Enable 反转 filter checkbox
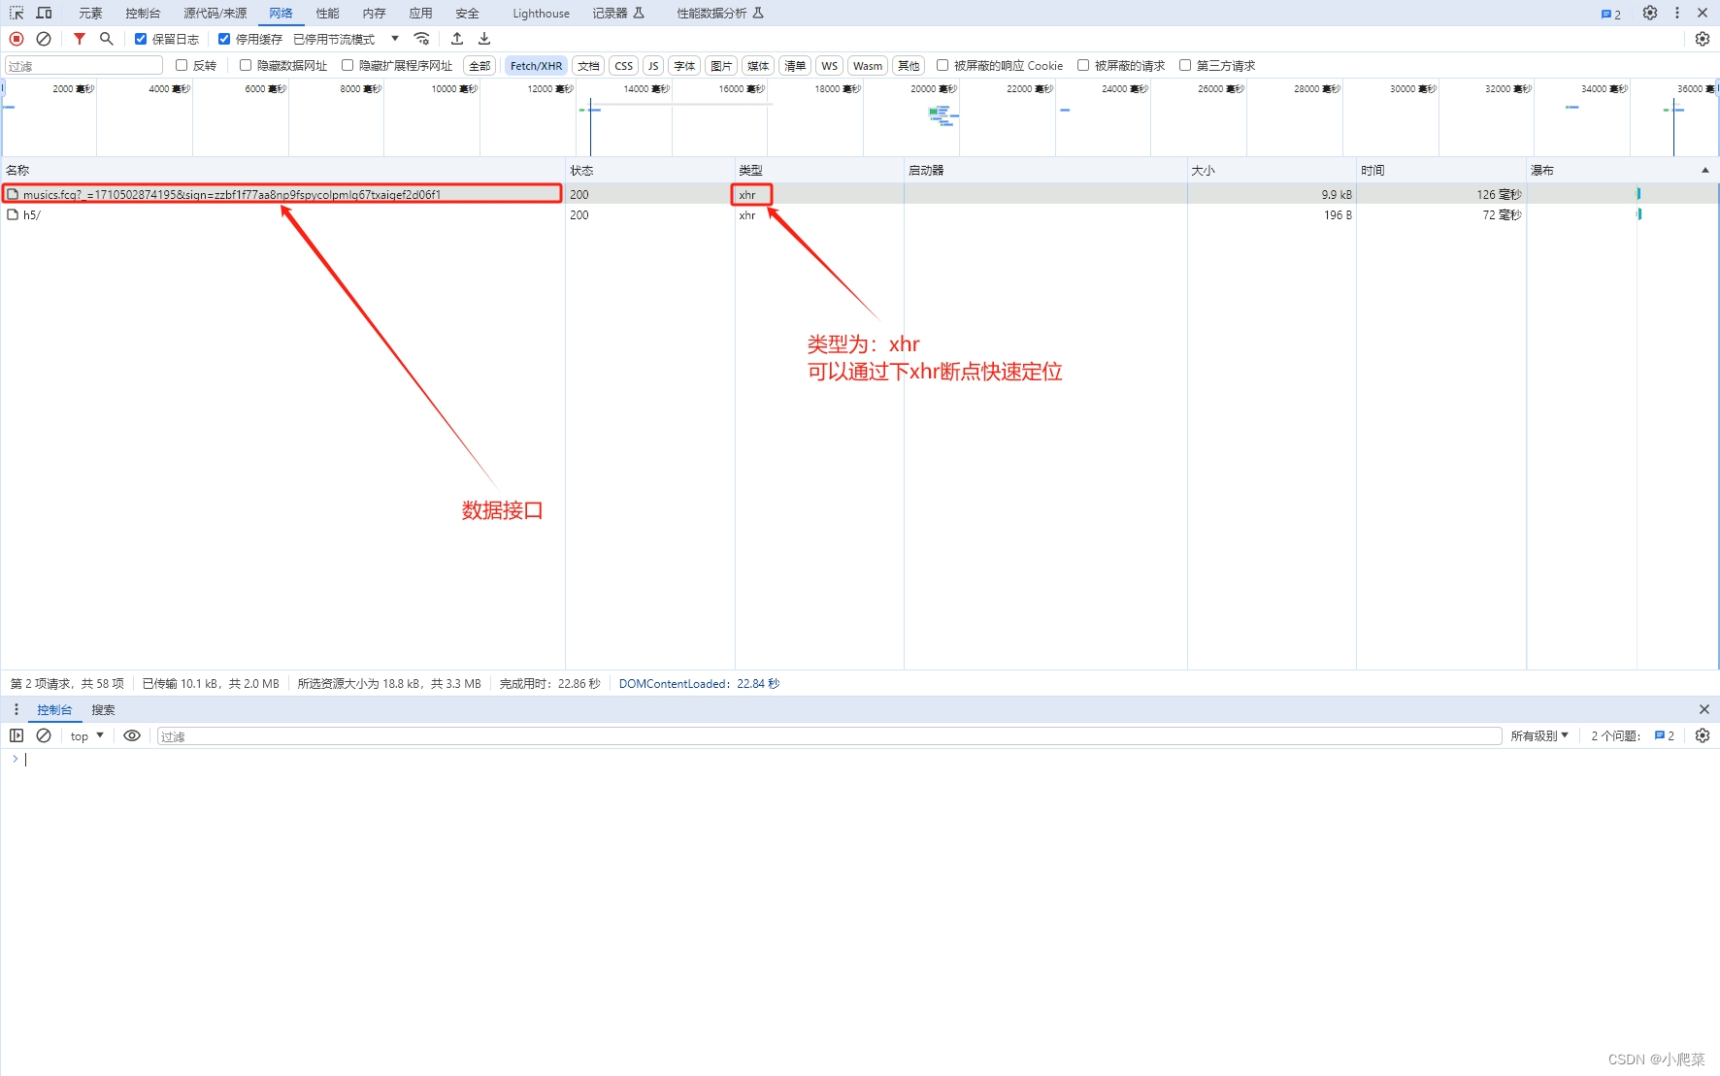Image resolution: width=1720 pixels, height=1076 pixels. [182, 65]
